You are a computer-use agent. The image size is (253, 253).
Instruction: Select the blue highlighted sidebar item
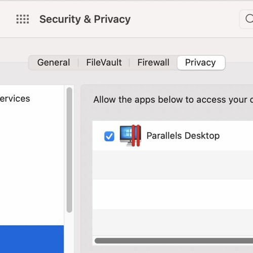click(x=32, y=239)
